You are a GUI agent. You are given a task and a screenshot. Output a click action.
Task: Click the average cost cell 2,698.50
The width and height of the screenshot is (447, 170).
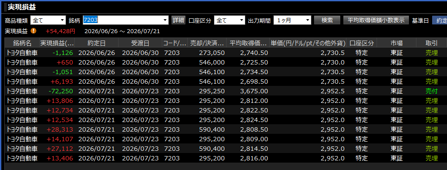(254, 82)
